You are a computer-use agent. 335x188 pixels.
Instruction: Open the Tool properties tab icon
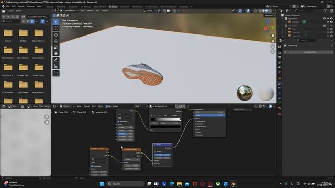[280, 46]
